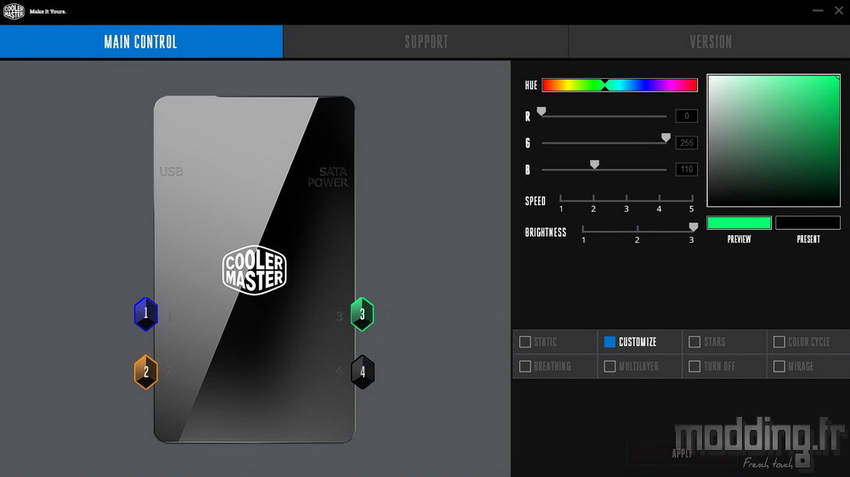Select the black port 4 hexagon icon
The height and width of the screenshot is (477, 850).
[362, 372]
